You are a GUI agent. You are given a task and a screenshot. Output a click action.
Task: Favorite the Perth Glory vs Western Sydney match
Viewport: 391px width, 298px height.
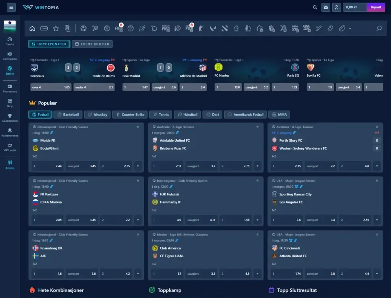[377, 127]
